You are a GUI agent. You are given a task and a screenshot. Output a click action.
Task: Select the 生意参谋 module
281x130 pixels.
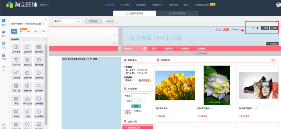[x=39, y=75]
